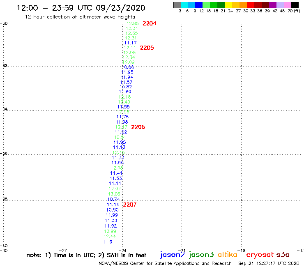Click the green value 12.44
This screenshot has height=267, width=304.
pos(110,237)
